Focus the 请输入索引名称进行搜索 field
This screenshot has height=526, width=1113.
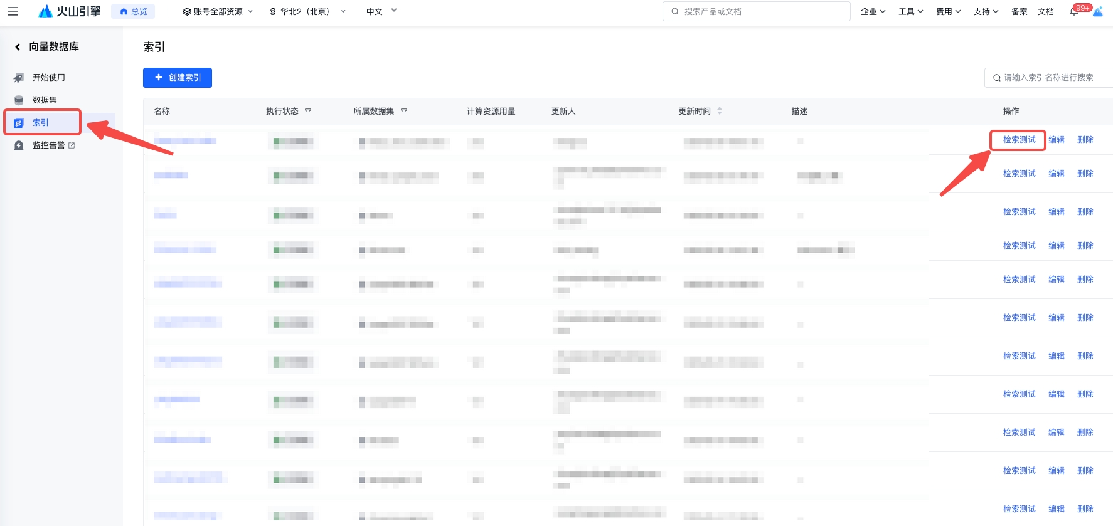coord(1048,78)
